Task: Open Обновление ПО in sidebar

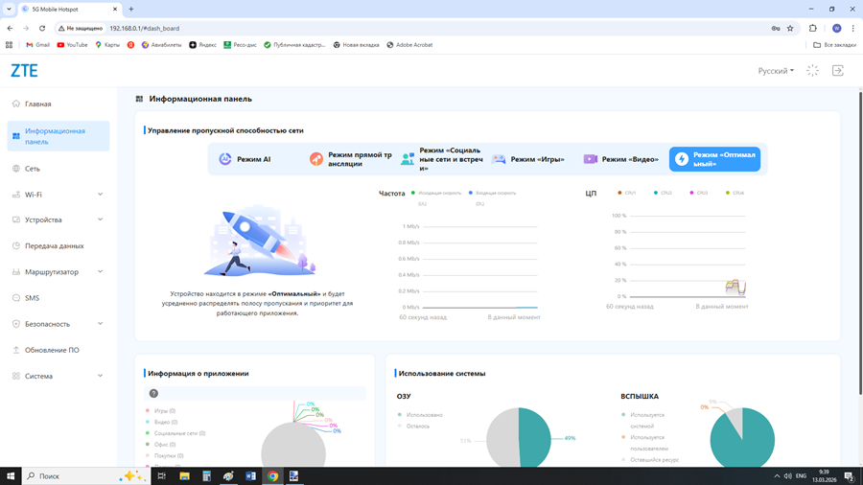Action: click(x=52, y=350)
